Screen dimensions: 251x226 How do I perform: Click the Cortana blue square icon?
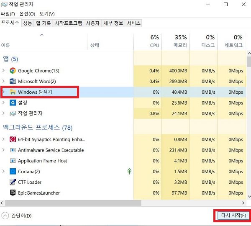point(13,171)
